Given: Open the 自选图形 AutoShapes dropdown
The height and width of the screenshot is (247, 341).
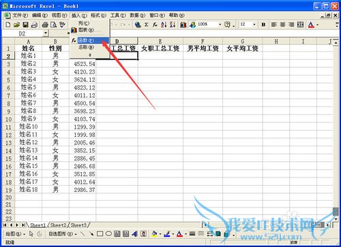Looking at the screenshot, I should point(63,233).
